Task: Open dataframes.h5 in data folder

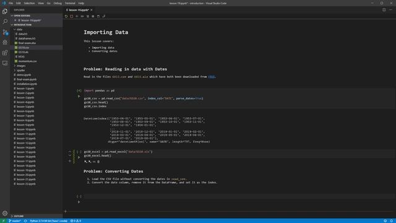Action: click(36, 38)
